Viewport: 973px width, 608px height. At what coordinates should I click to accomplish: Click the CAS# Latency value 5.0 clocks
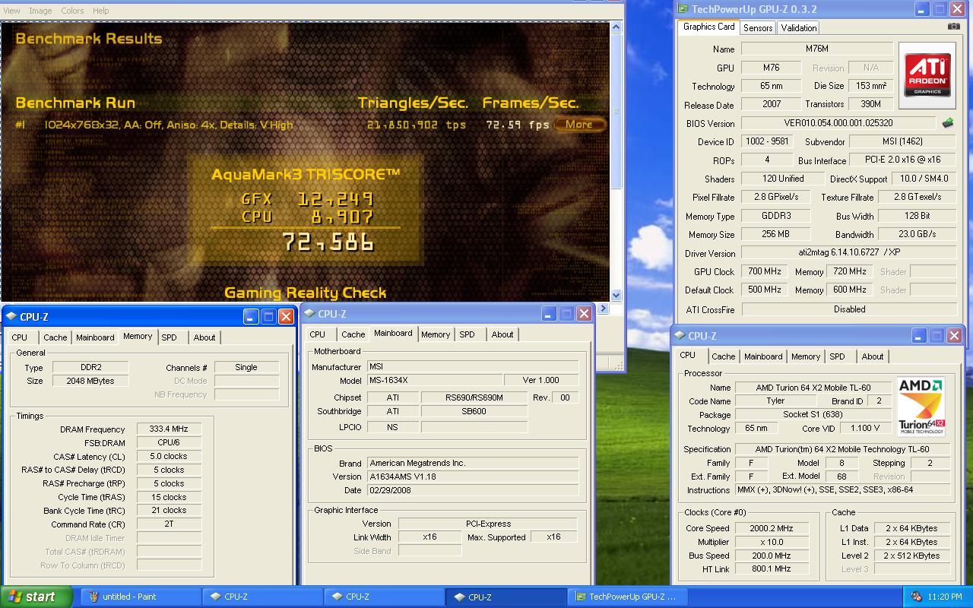pos(169,456)
